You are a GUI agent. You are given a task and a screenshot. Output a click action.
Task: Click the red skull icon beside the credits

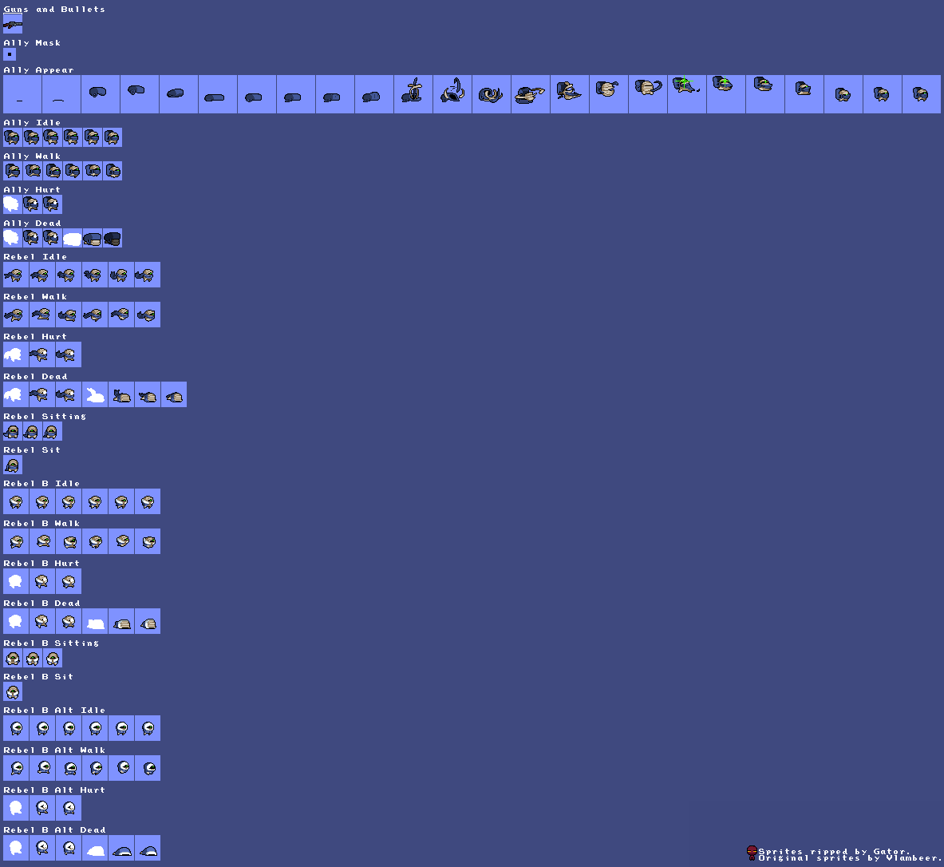point(752,853)
